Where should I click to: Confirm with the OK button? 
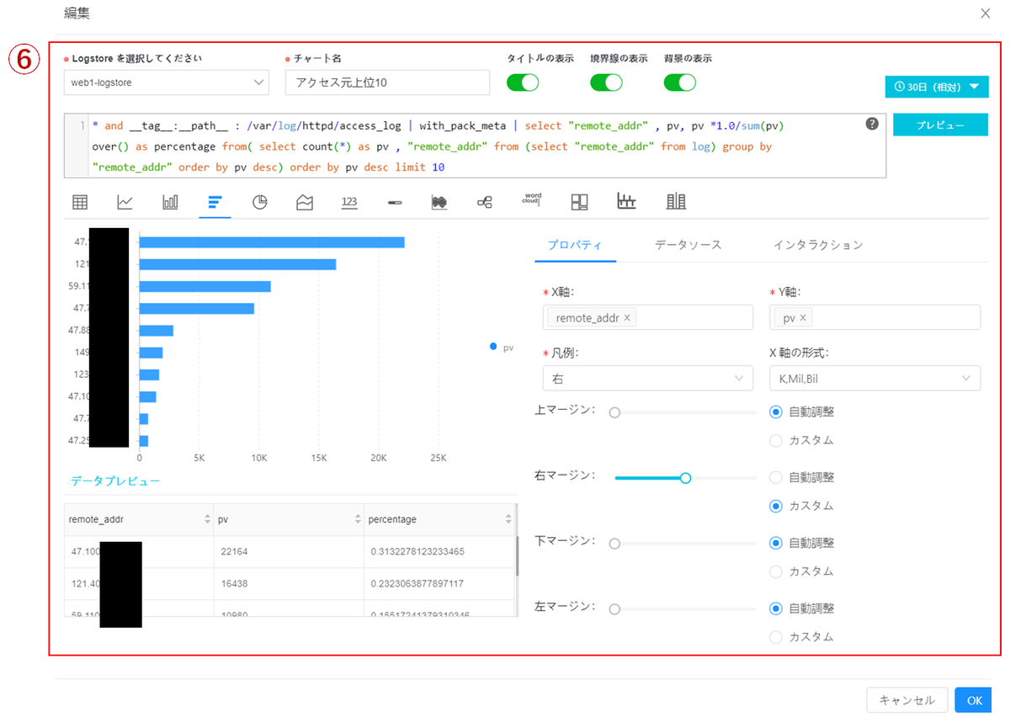[x=974, y=700]
